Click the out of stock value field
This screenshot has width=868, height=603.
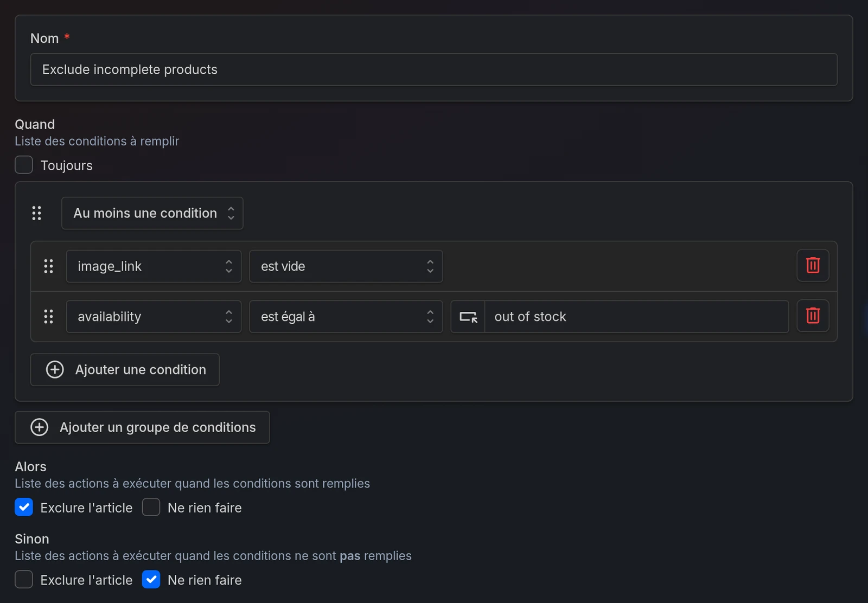pyautogui.click(x=637, y=317)
